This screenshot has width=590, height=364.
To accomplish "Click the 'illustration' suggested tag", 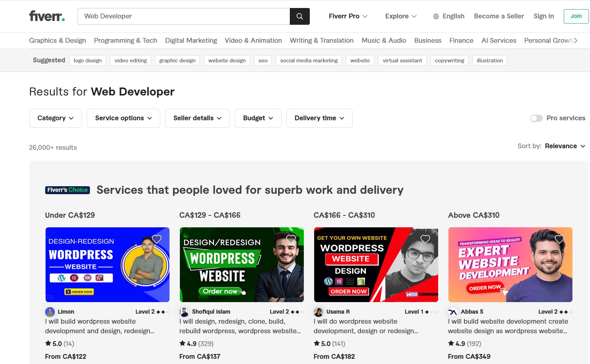I will (x=490, y=60).
